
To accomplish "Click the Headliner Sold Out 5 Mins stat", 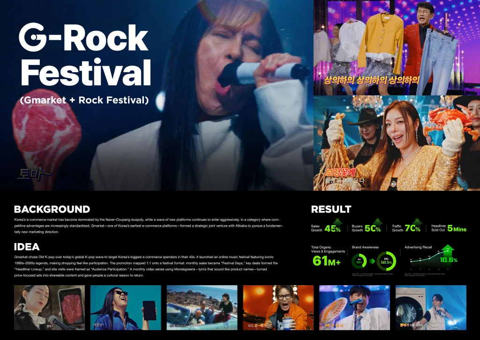I will coord(449,228).
